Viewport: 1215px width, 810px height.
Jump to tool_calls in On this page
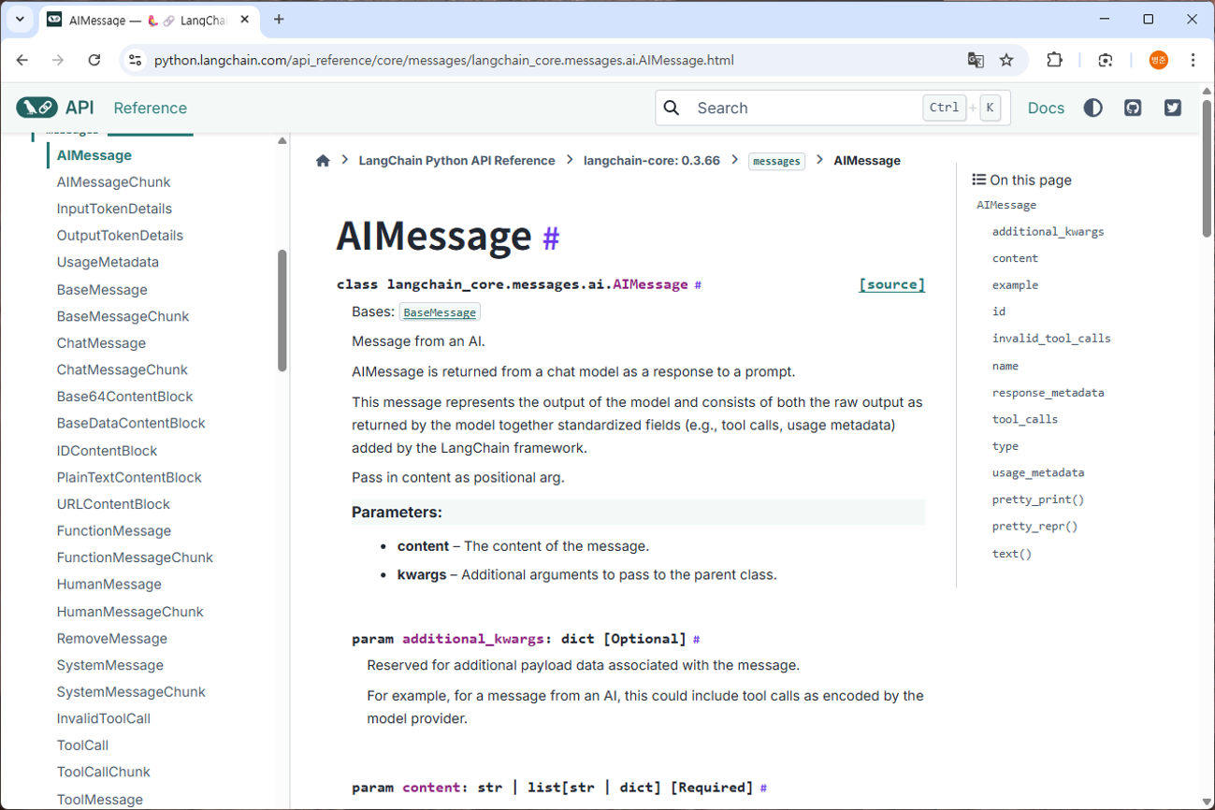pos(1025,419)
